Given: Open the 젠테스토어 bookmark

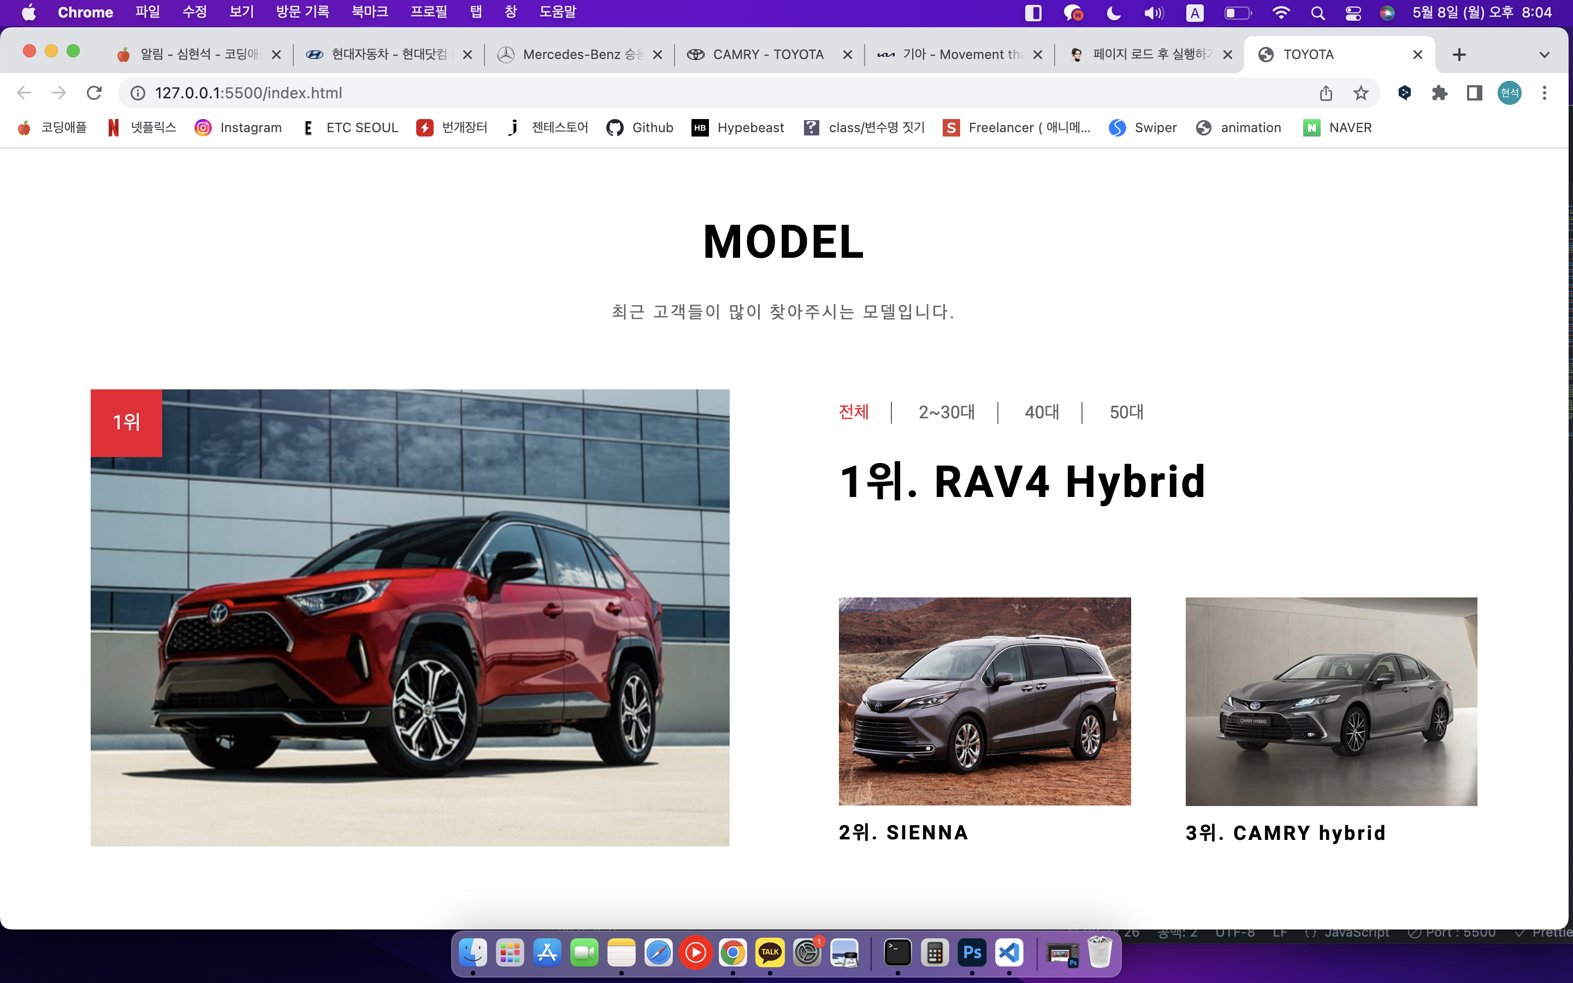Looking at the screenshot, I should click(x=547, y=127).
